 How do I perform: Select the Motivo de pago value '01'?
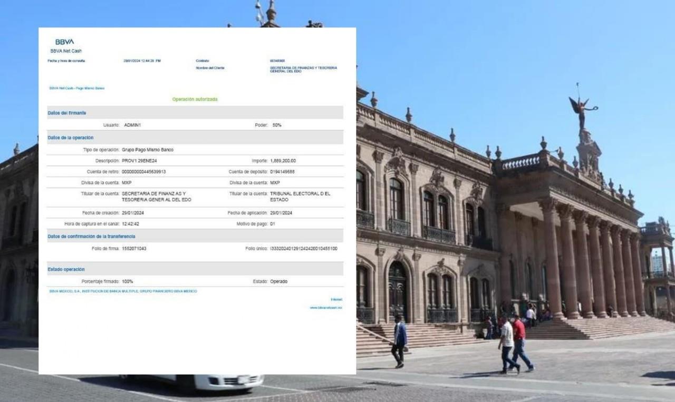pyautogui.click(x=272, y=224)
